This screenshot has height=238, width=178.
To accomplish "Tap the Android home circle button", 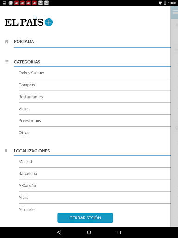I will 89,232.
